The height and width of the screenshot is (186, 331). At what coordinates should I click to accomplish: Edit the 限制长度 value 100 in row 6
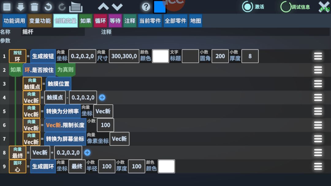(105, 125)
